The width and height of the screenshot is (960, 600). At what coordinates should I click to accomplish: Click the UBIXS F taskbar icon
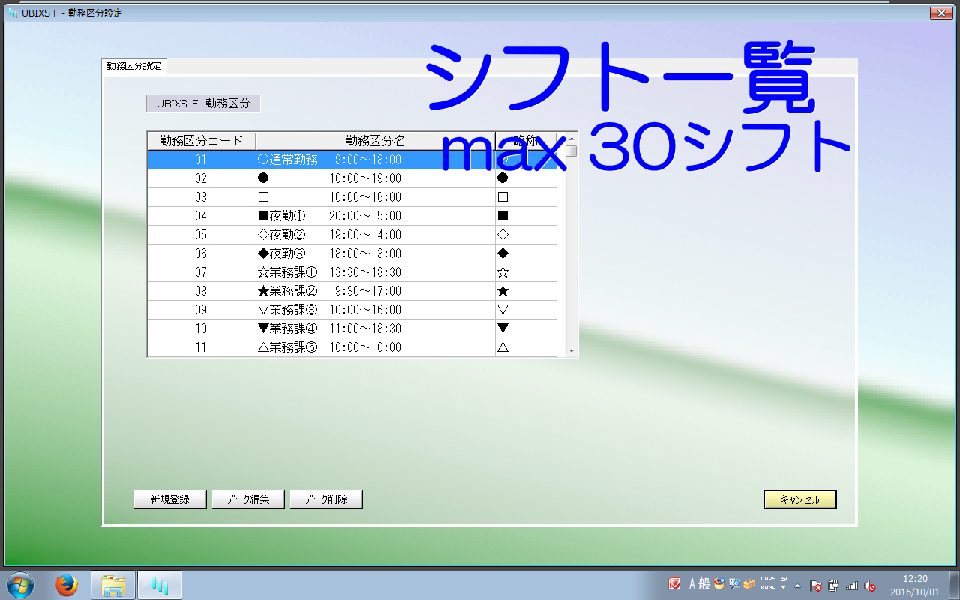159,585
